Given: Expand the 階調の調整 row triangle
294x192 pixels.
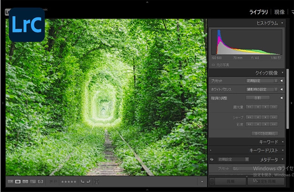Looking at the screenshot, I should 281,98.
